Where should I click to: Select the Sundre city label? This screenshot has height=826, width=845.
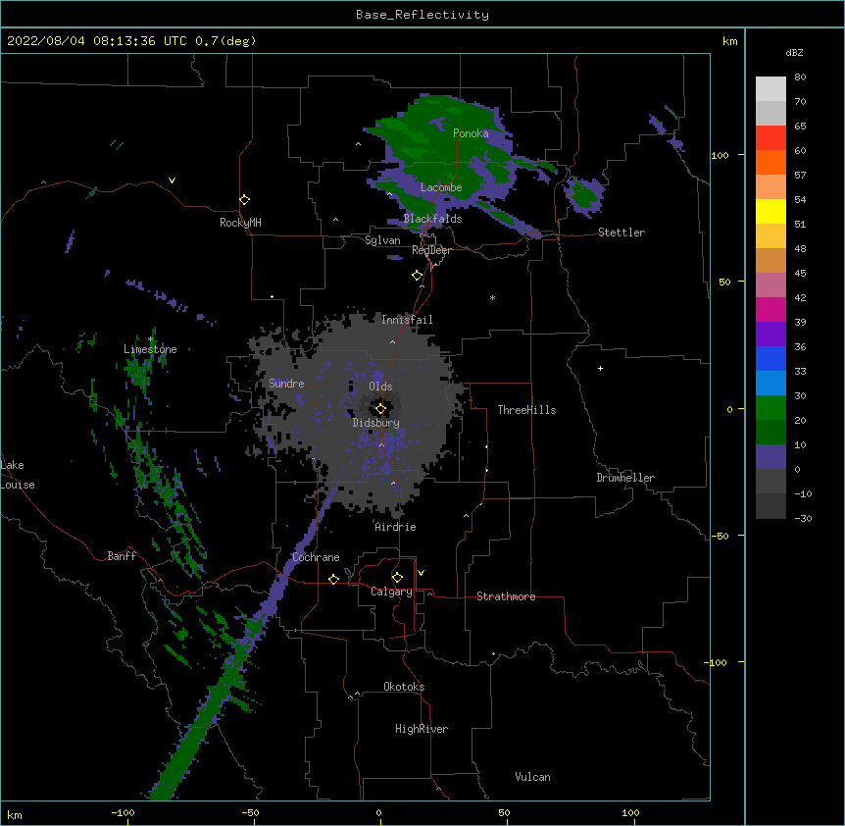pos(286,384)
